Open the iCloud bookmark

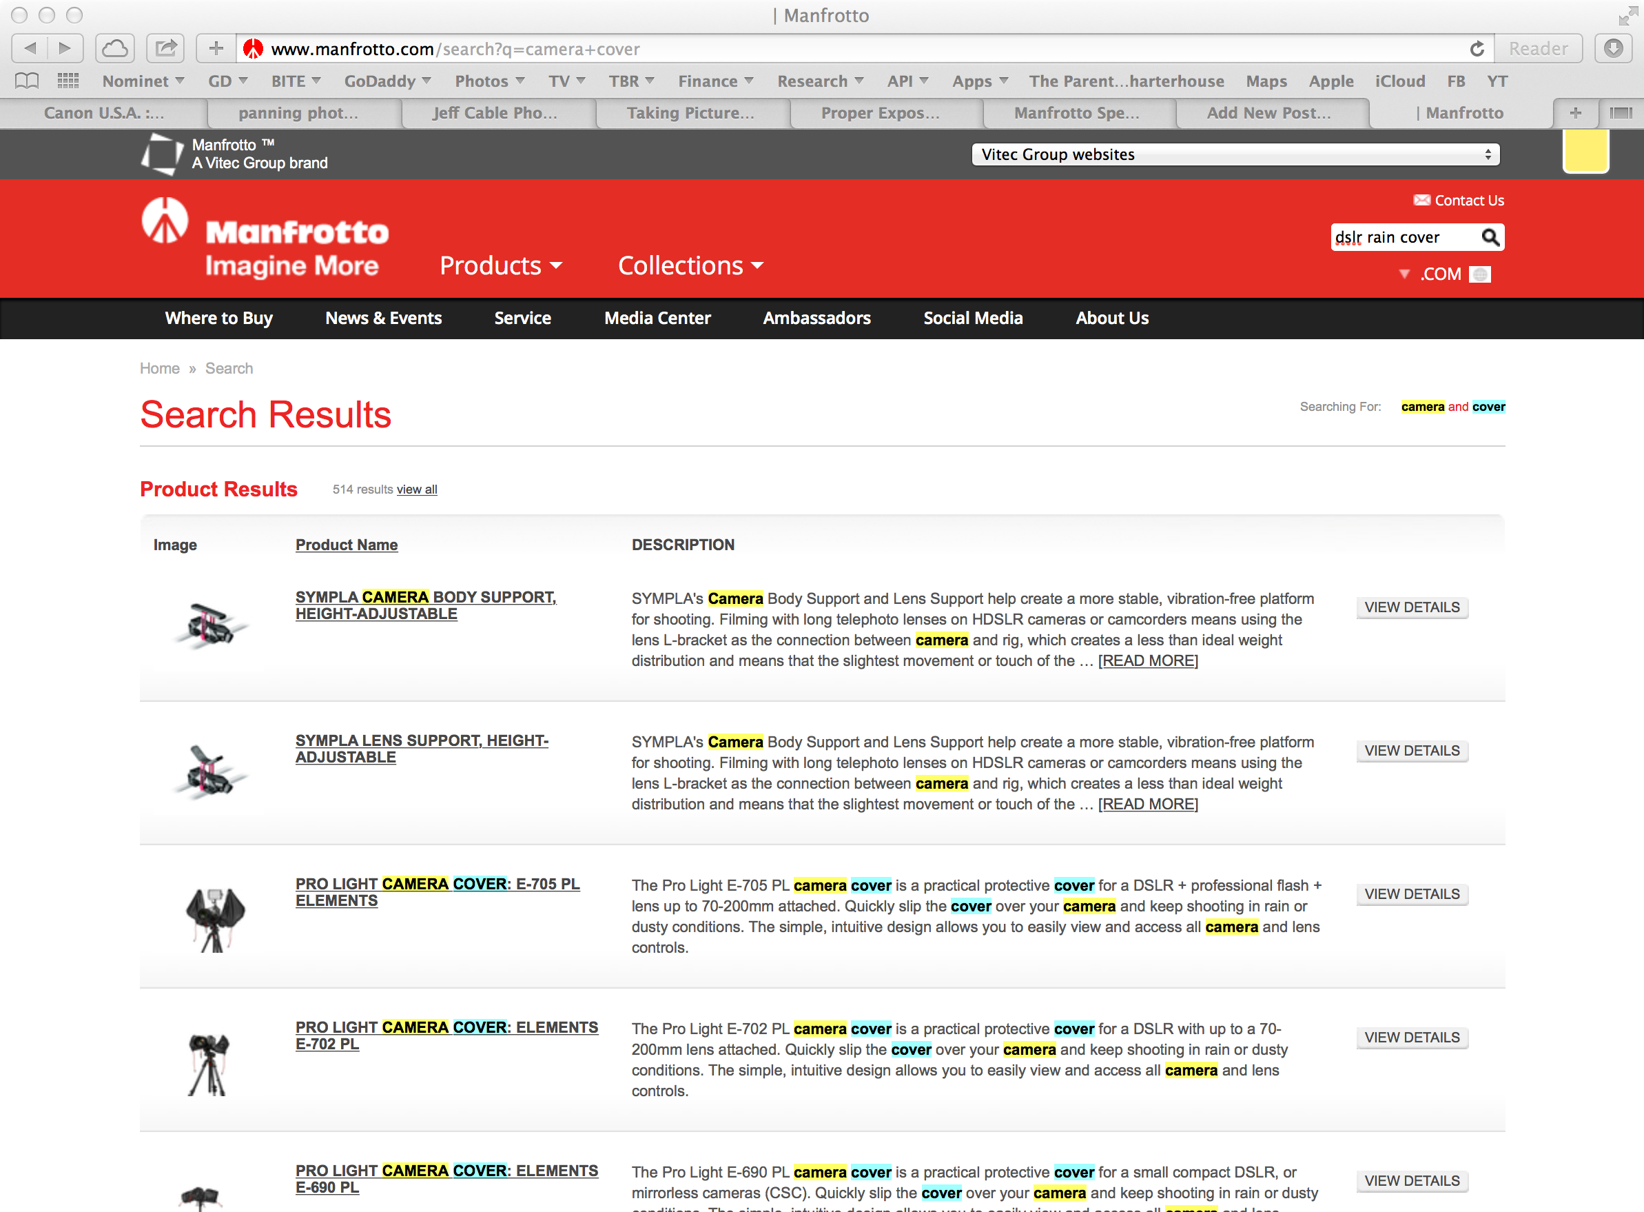click(1400, 81)
